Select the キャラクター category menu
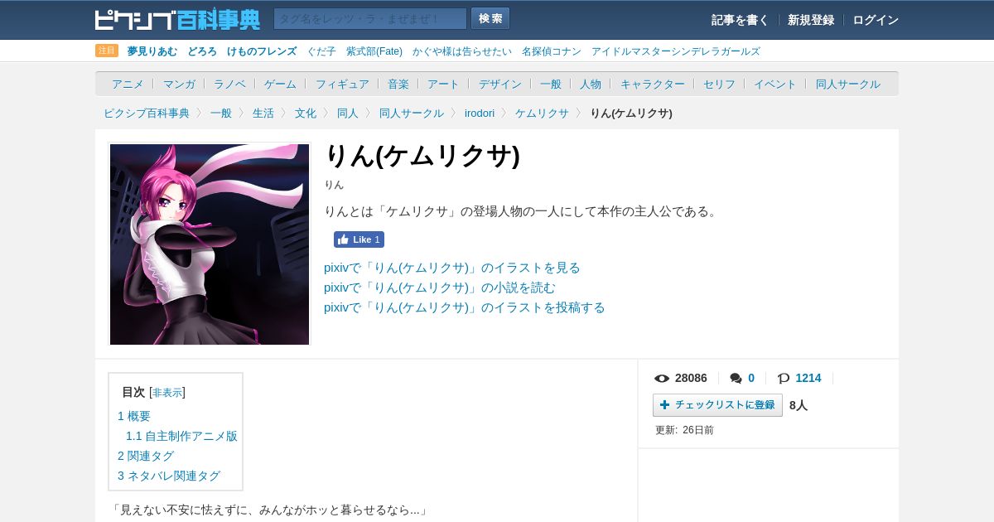The width and height of the screenshot is (994, 522). click(x=653, y=84)
